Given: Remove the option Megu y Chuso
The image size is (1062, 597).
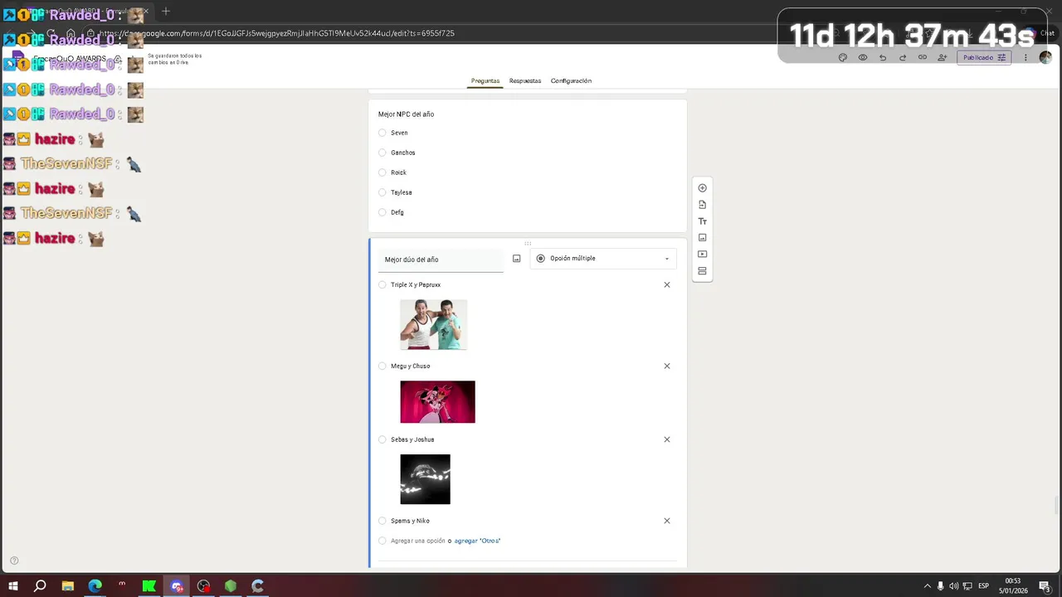Looking at the screenshot, I should tap(666, 366).
